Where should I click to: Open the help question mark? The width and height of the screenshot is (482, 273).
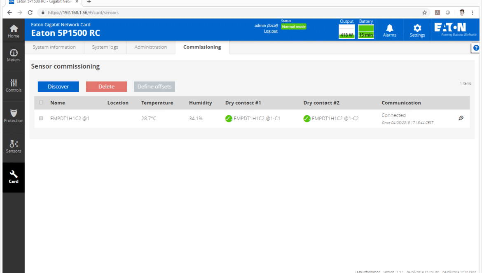(x=476, y=48)
